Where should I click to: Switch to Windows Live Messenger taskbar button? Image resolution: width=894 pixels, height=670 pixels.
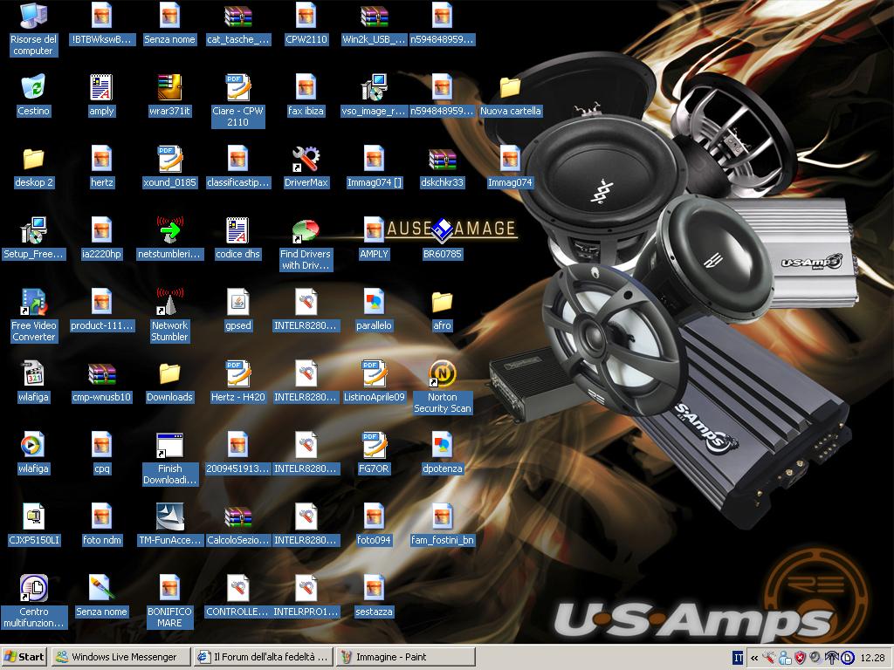pos(120,657)
